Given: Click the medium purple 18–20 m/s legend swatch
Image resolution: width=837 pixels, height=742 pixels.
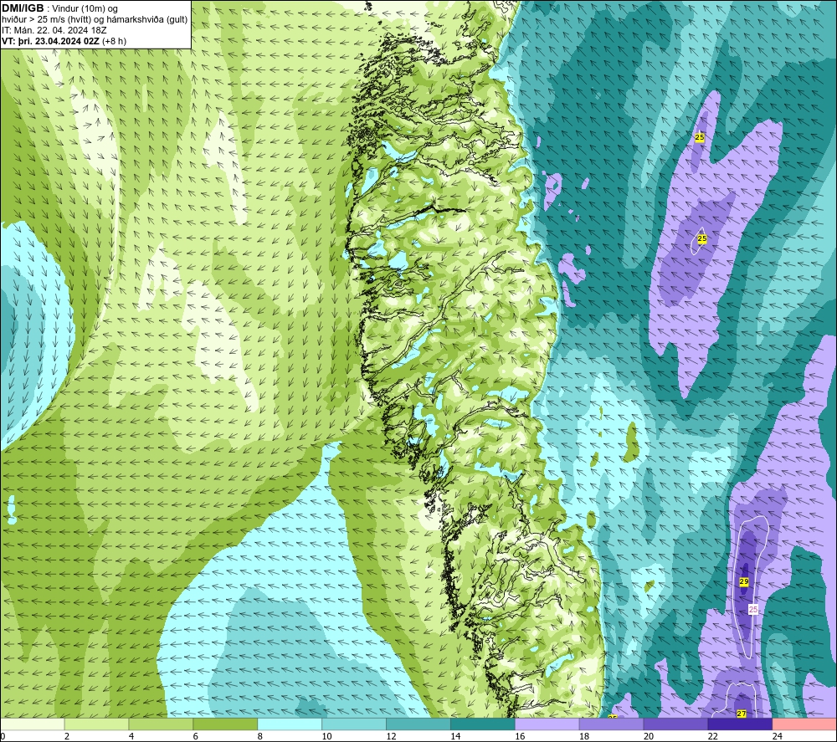Looking at the screenshot, I should click(611, 724).
